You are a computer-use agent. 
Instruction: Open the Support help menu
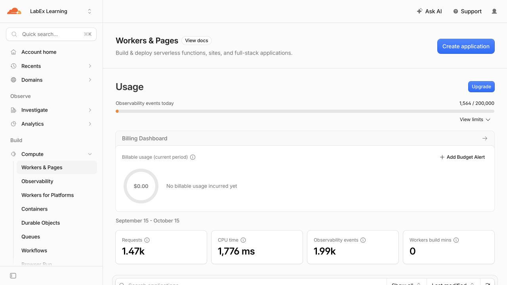pos(467,11)
